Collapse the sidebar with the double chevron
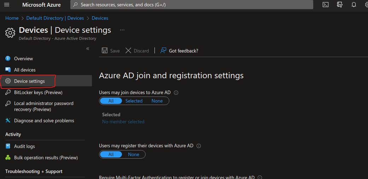 (x=88, y=48)
